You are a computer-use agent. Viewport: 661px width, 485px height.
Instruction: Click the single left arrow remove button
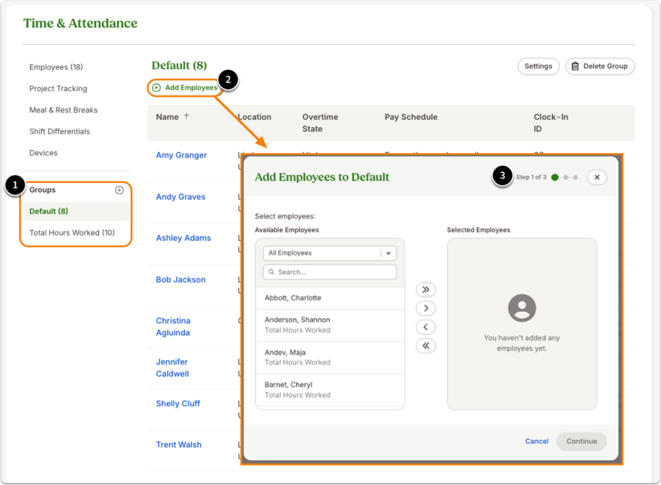[426, 327]
